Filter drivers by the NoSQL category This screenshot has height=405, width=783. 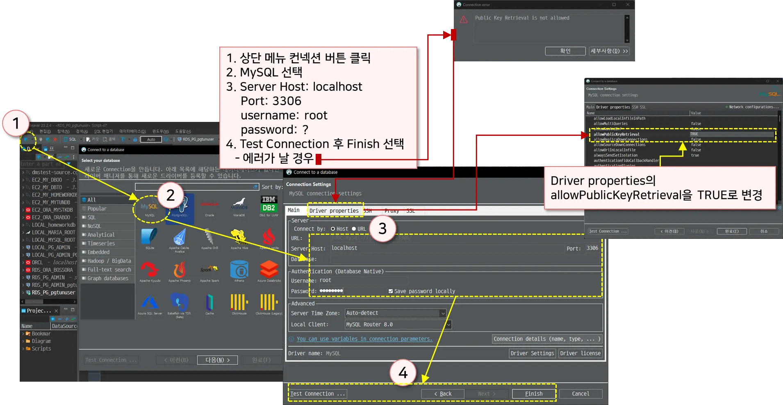[108, 226]
